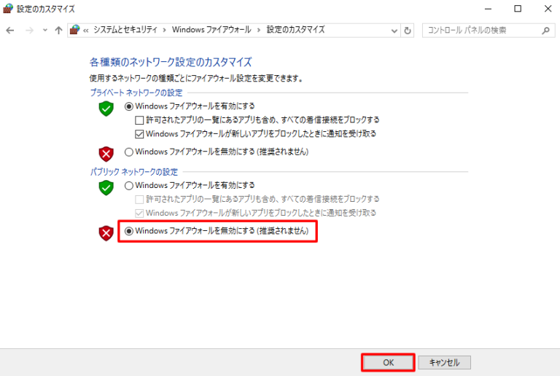This screenshot has width=560, height=376.
Task: Select disable firewall for private network
Action: (128, 152)
